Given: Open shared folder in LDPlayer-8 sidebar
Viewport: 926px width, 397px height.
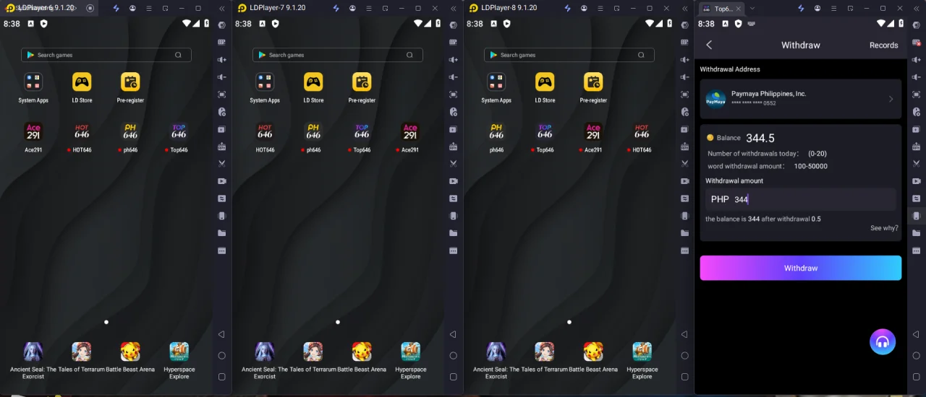Looking at the screenshot, I should [x=684, y=233].
